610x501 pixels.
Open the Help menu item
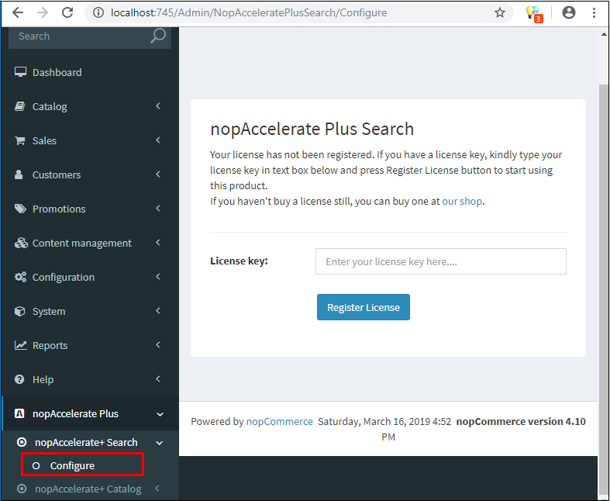(x=43, y=379)
